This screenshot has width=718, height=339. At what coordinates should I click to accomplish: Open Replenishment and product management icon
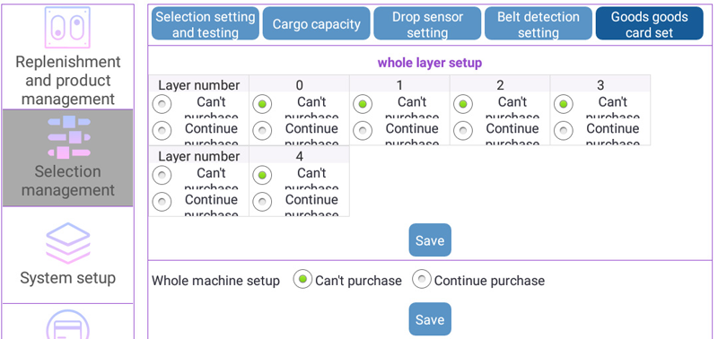(68, 28)
